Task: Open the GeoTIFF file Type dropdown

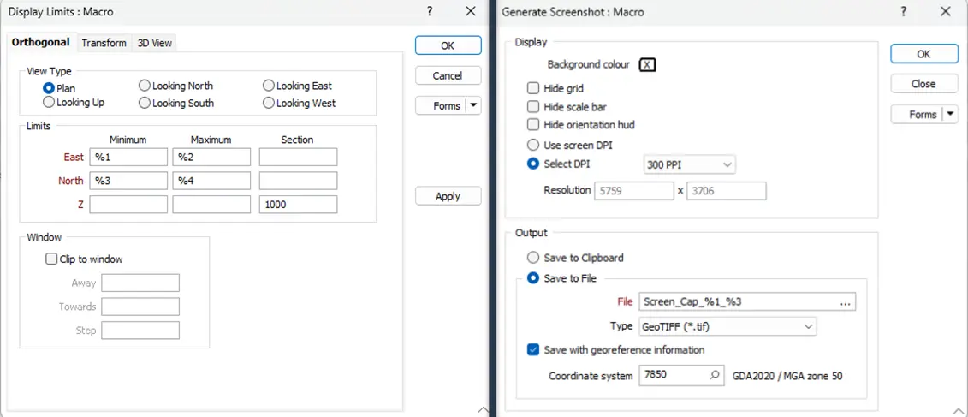Action: coord(727,326)
